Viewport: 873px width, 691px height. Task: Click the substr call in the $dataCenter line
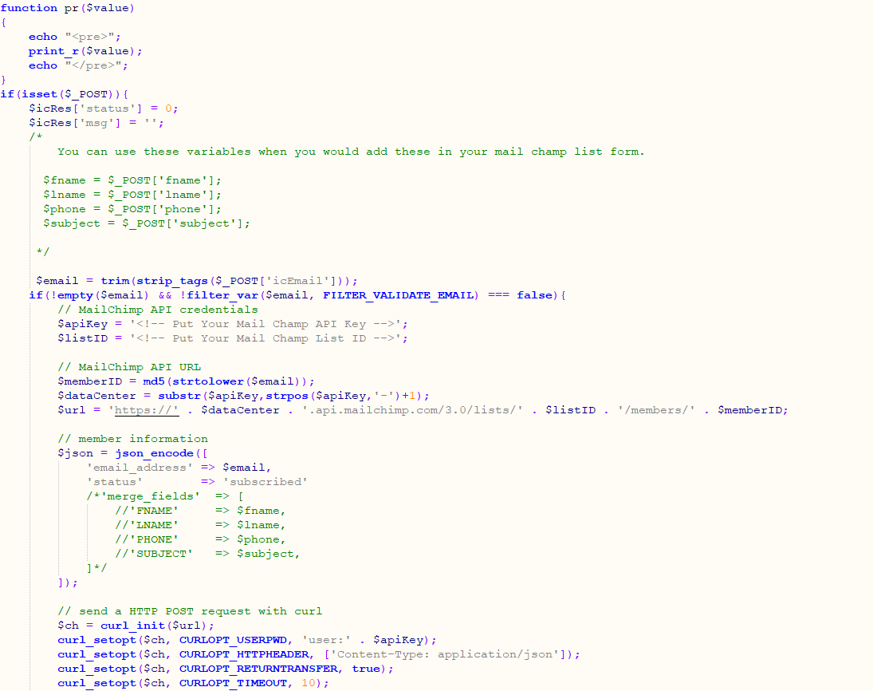click(179, 396)
